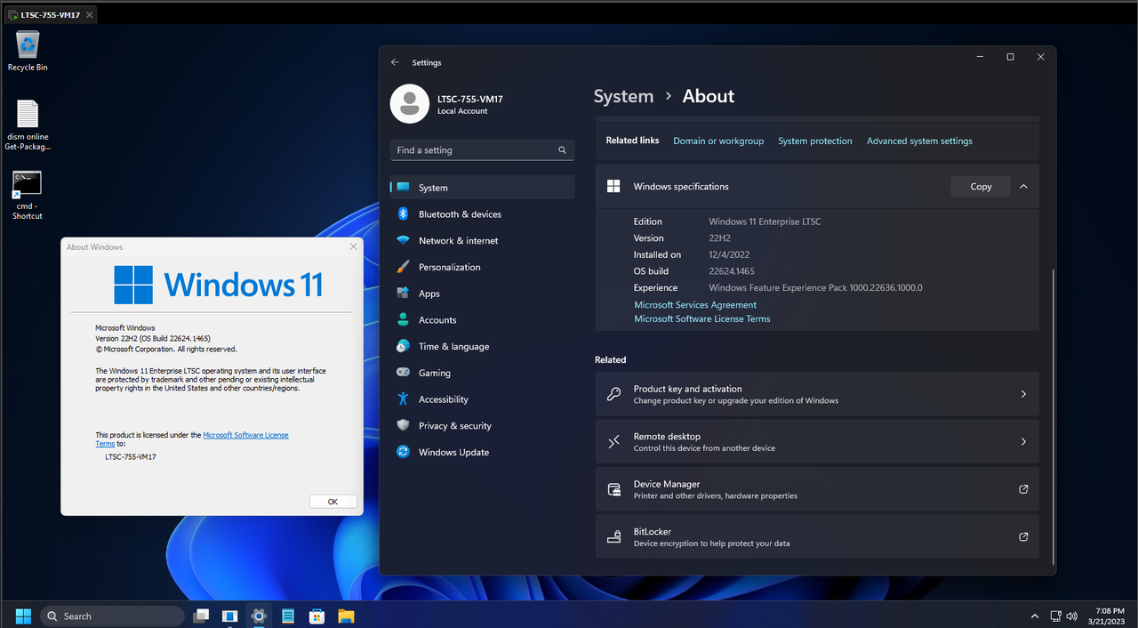
Task: Open the System protection link
Action: click(x=815, y=141)
